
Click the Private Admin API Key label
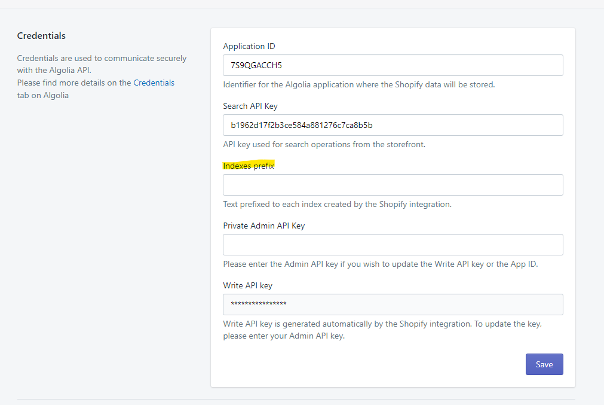263,226
